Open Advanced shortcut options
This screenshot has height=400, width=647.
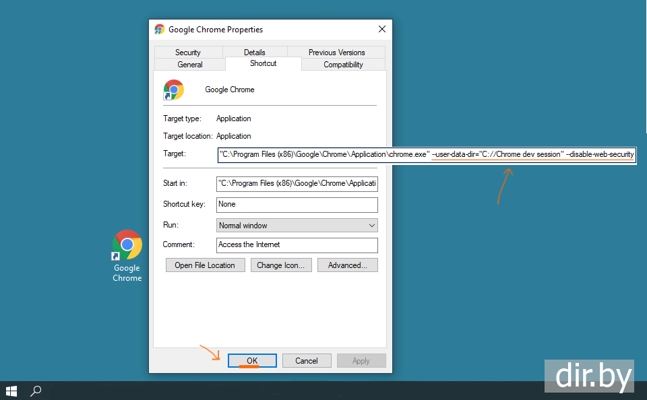(348, 265)
